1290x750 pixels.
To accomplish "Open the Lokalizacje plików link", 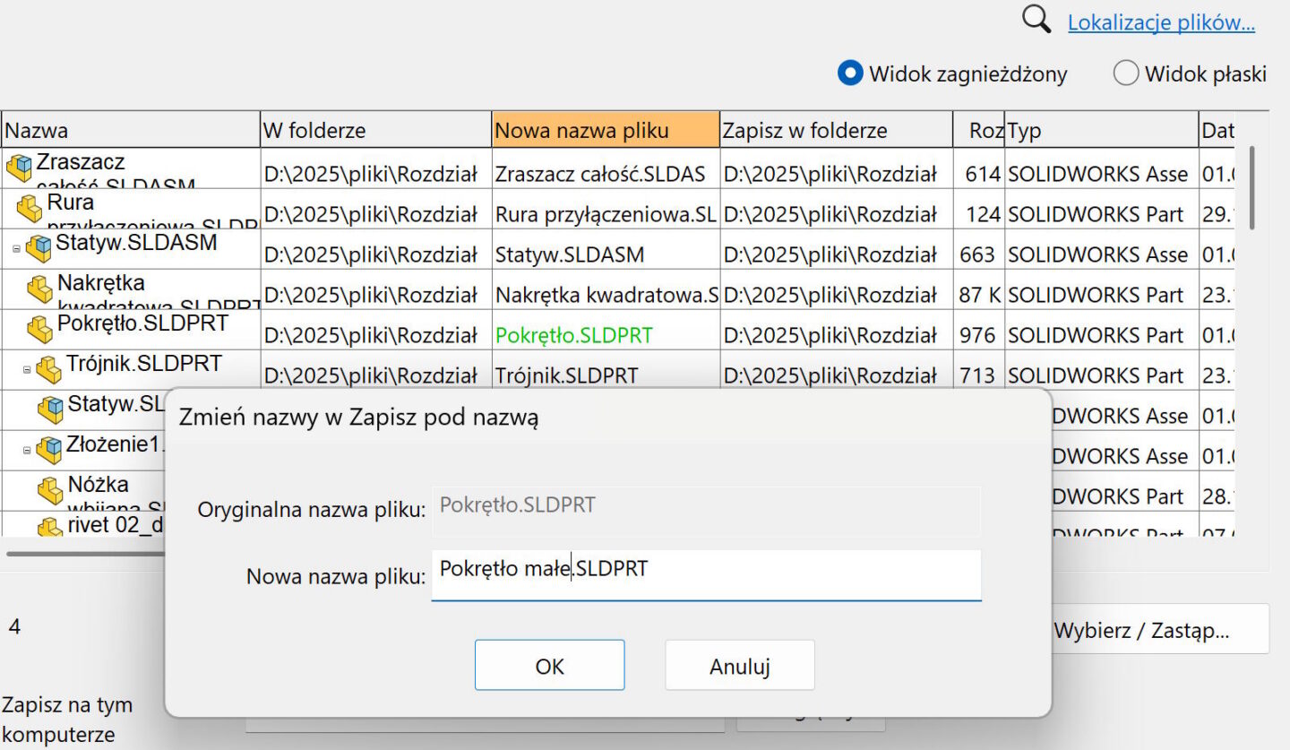I will (x=1161, y=23).
